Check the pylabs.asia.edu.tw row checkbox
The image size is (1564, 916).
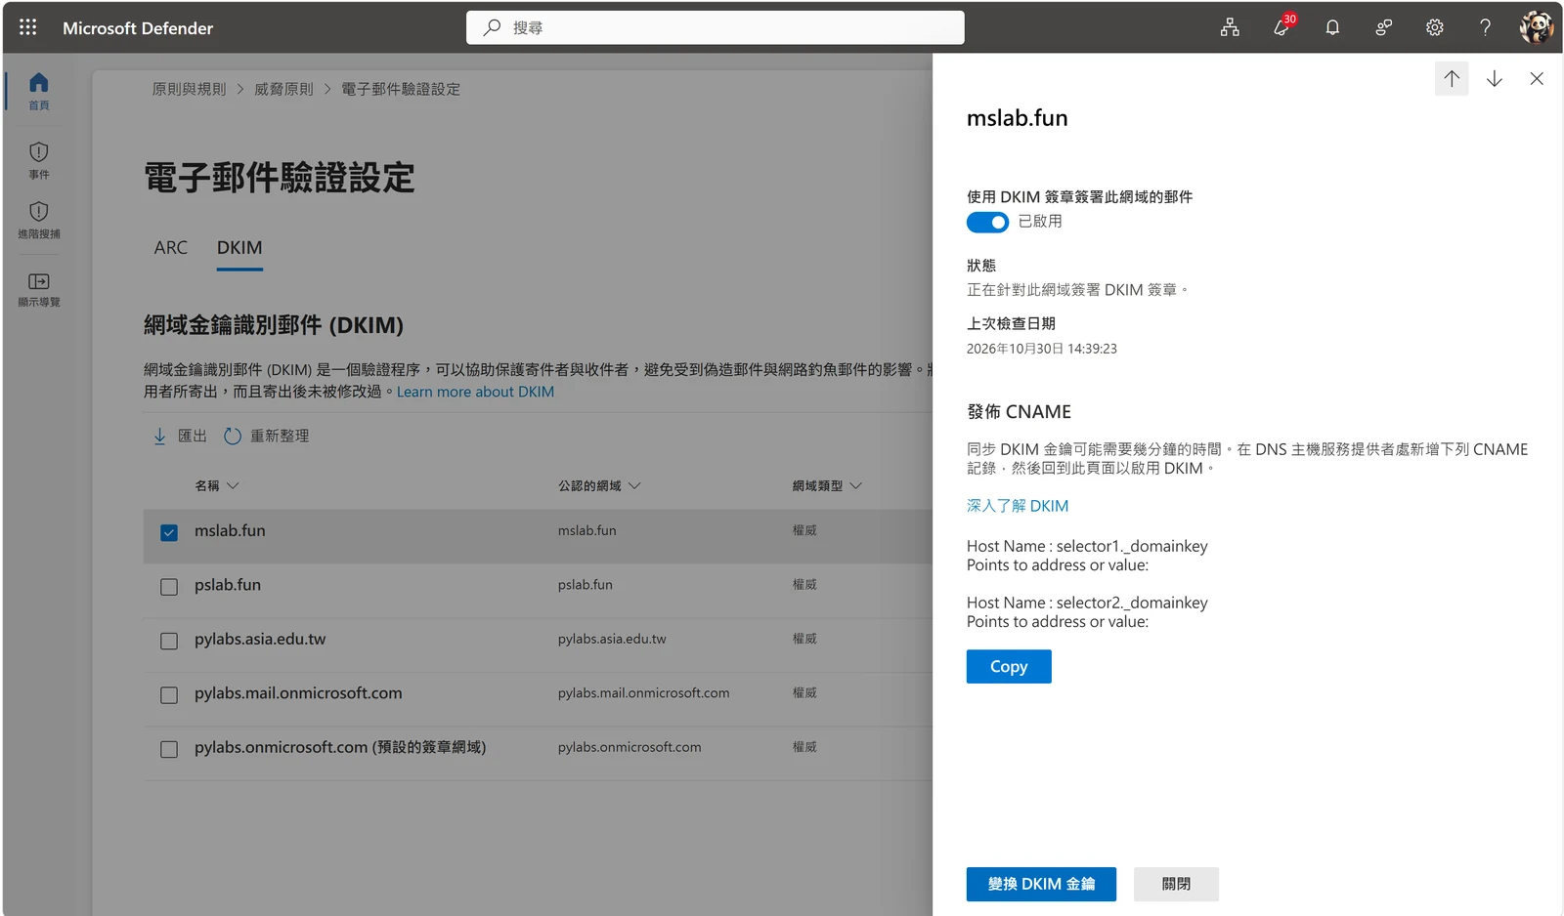point(169,641)
